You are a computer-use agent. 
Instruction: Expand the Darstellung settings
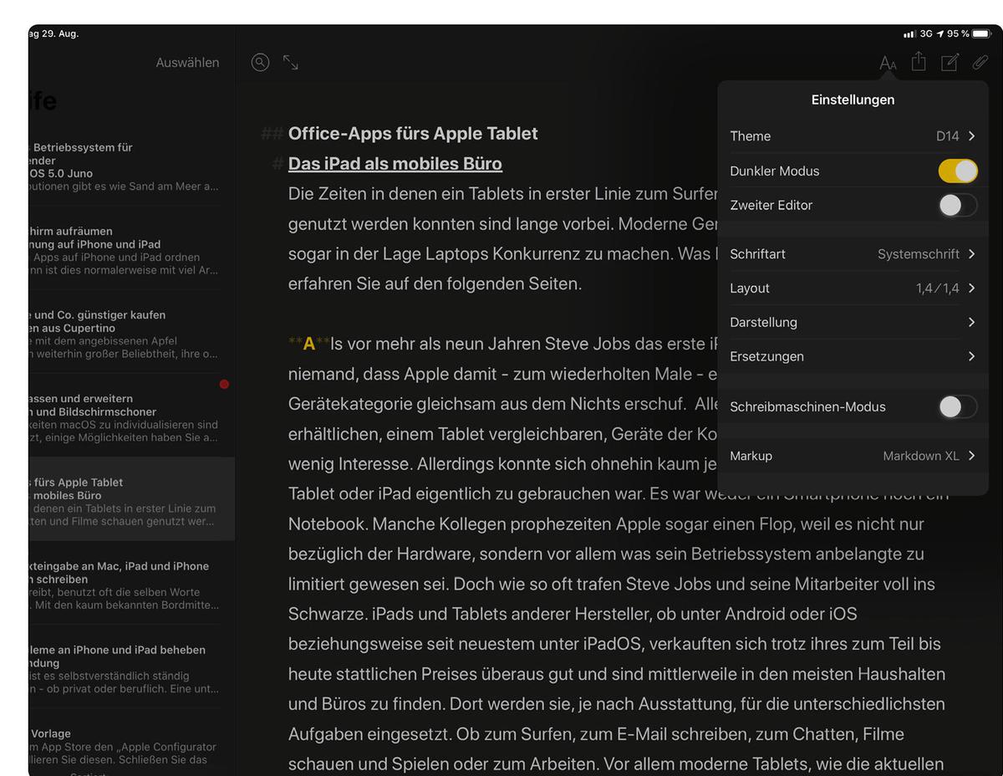coord(853,322)
